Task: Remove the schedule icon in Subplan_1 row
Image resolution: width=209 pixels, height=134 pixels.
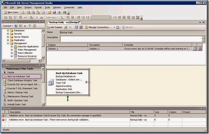Action: (x=200, y=49)
